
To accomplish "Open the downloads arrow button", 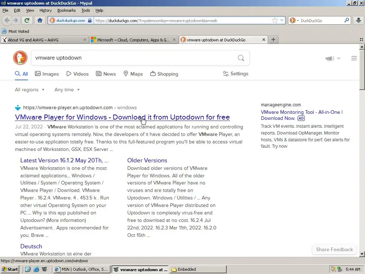I will pos(359,20).
